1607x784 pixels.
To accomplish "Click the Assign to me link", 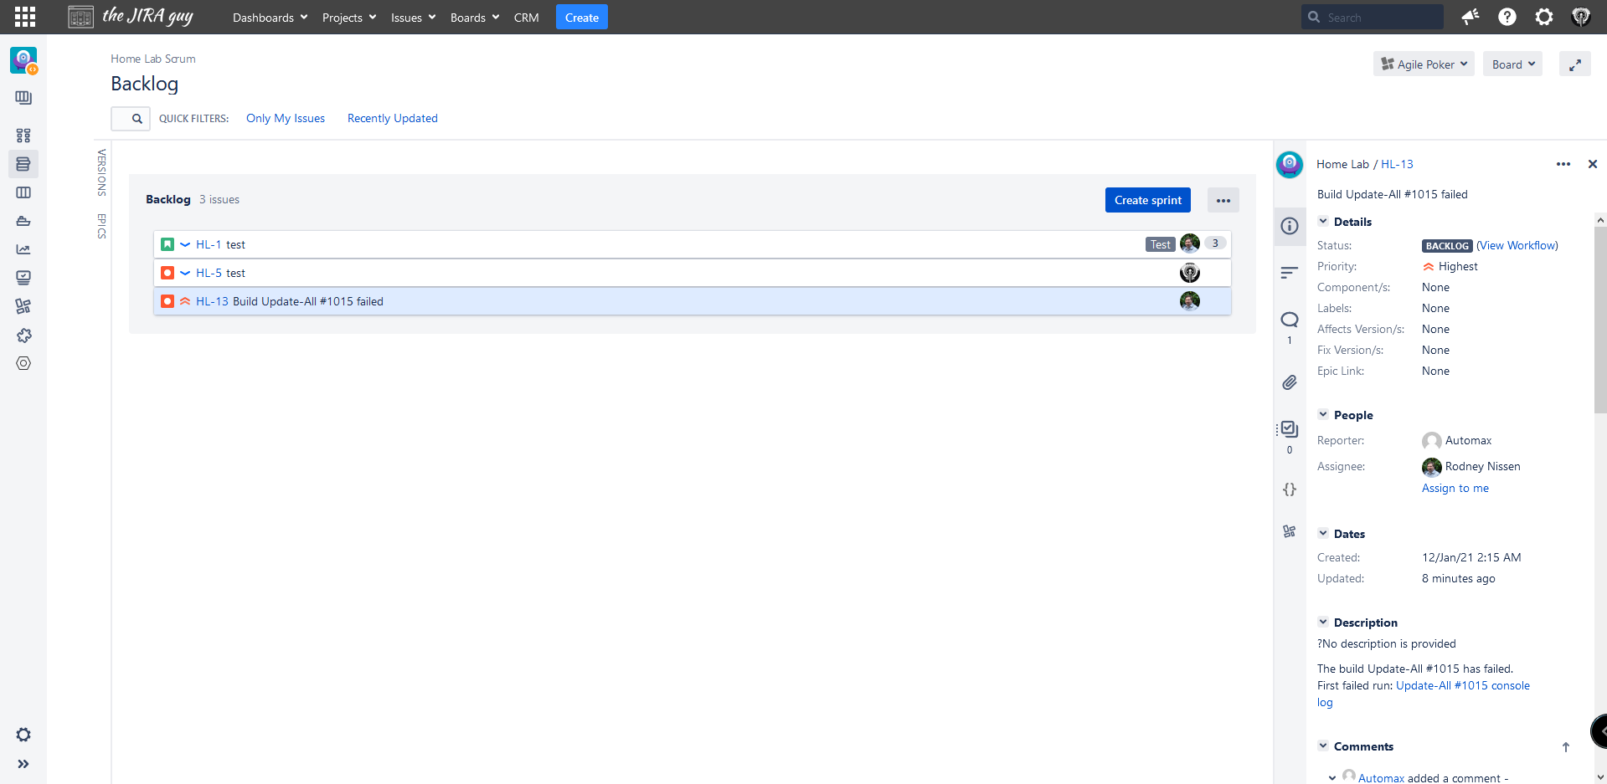I will 1455,489.
